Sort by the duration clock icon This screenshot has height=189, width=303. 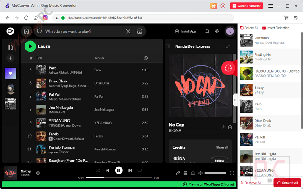tap(146, 58)
